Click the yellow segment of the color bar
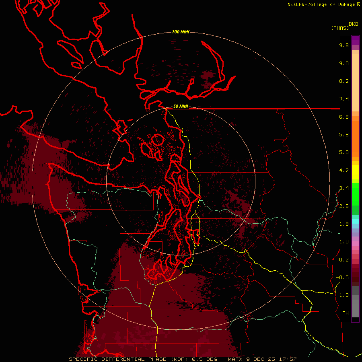The width and height of the screenshot is (362, 362). [x=355, y=172]
